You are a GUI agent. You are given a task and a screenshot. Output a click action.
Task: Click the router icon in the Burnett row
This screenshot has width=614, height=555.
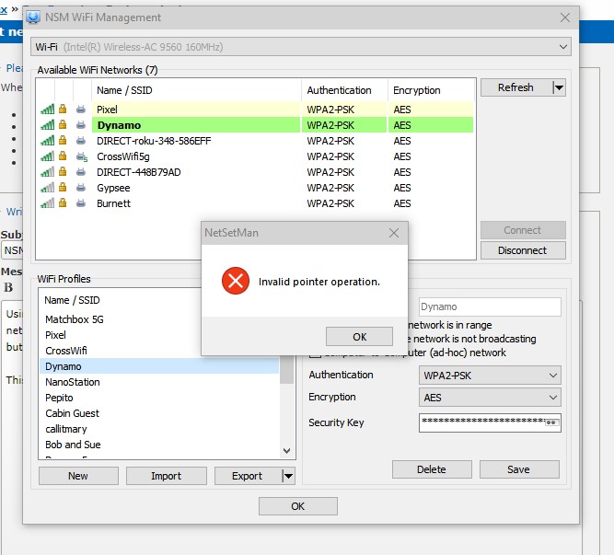[81, 203]
